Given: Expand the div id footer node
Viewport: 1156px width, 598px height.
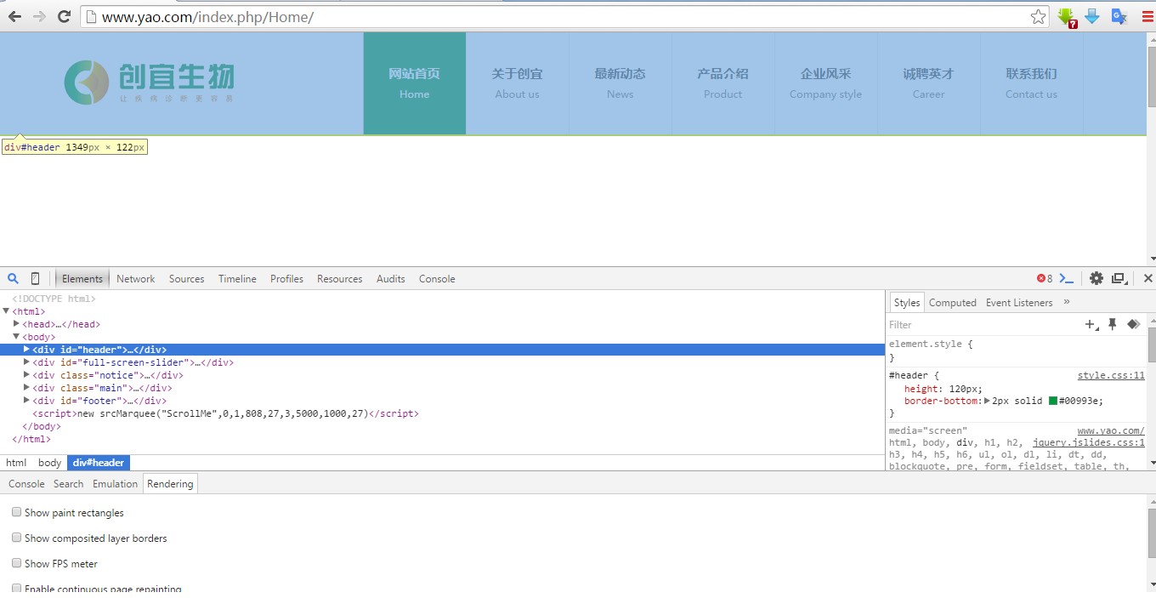Looking at the screenshot, I should [26, 401].
